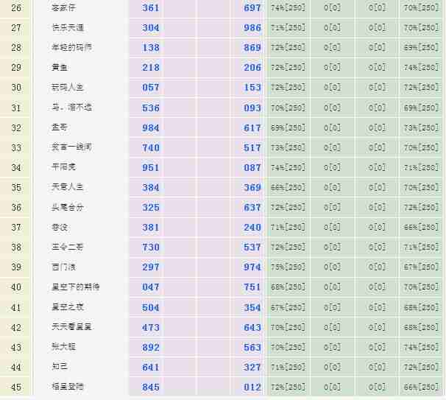Viewport: 446px width, 400px height.
Task: Open the 984 value in row 32
Action: (151, 127)
